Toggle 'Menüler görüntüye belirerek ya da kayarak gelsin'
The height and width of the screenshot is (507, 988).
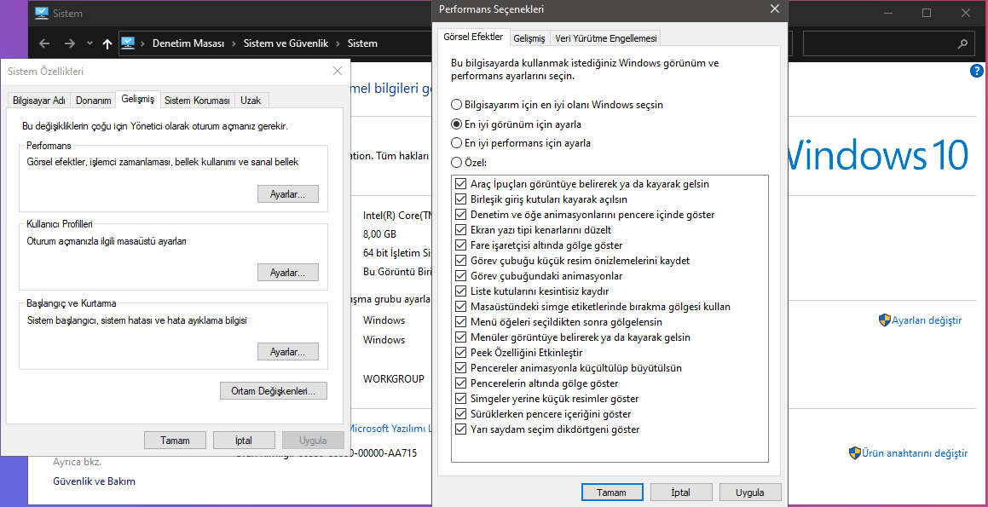(x=459, y=337)
